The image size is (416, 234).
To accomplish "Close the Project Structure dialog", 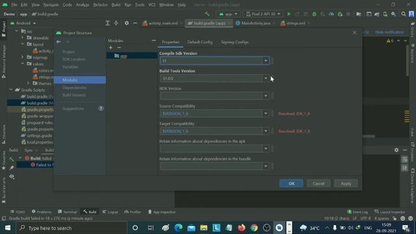I will coord(354,32).
